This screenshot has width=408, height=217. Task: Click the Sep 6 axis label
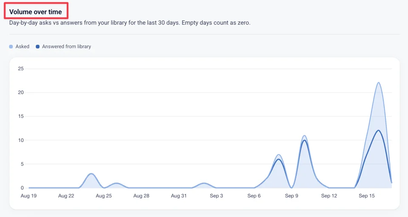pos(254,196)
